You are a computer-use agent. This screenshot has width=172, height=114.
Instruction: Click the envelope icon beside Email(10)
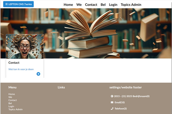click(x=112, y=102)
